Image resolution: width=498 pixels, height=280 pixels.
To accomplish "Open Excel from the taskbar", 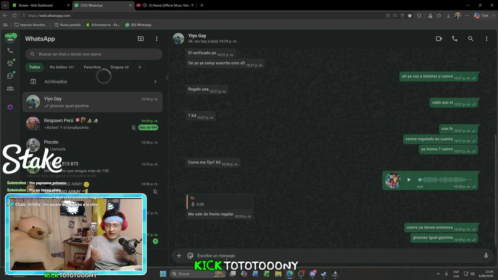I will 267,274.
